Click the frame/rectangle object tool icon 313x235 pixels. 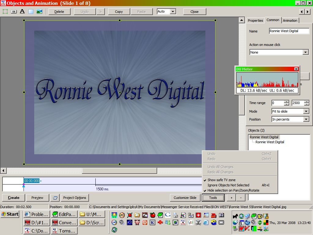(x=5, y=12)
